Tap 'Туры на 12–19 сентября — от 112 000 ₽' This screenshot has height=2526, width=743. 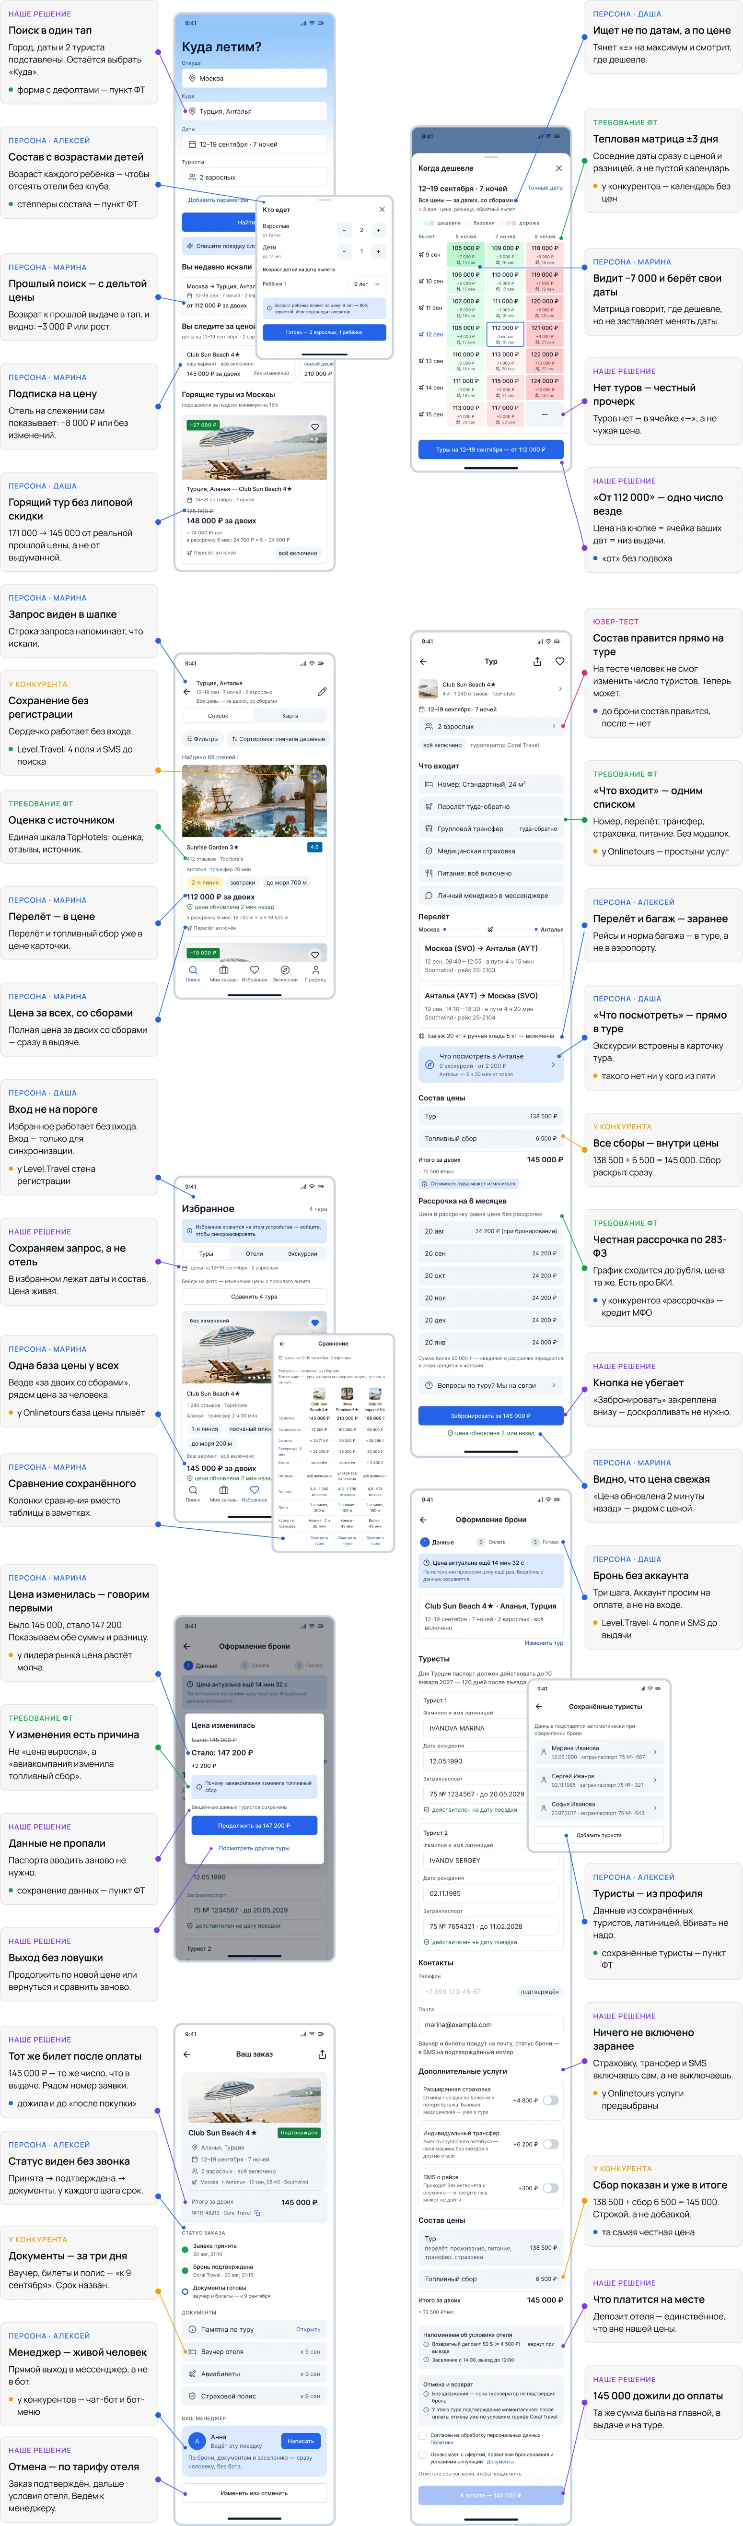(491, 450)
